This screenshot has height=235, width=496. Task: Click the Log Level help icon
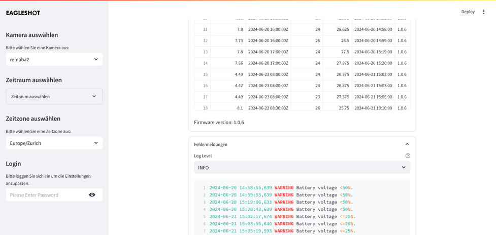coord(408,156)
